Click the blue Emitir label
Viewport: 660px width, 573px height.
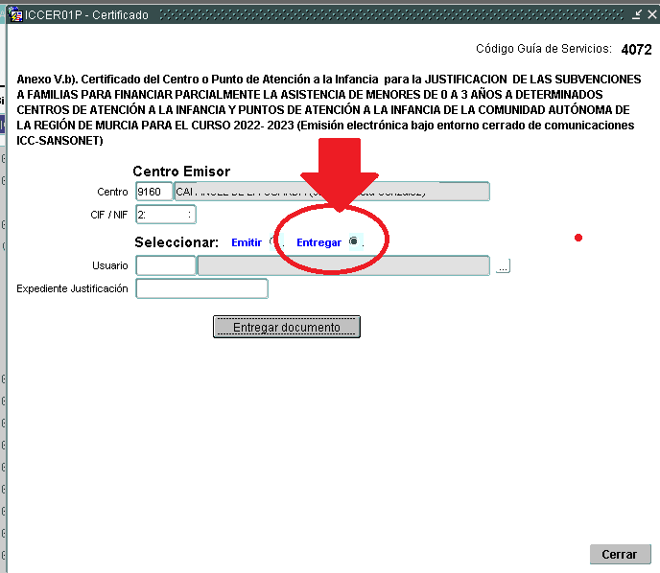[x=247, y=242]
